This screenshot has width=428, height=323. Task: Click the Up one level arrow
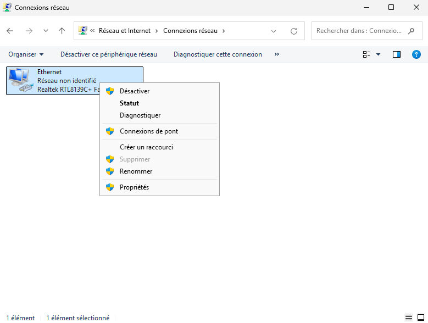[x=62, y=31]
